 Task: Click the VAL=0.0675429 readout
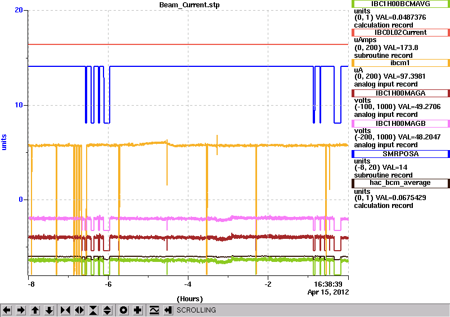(401, 198)
